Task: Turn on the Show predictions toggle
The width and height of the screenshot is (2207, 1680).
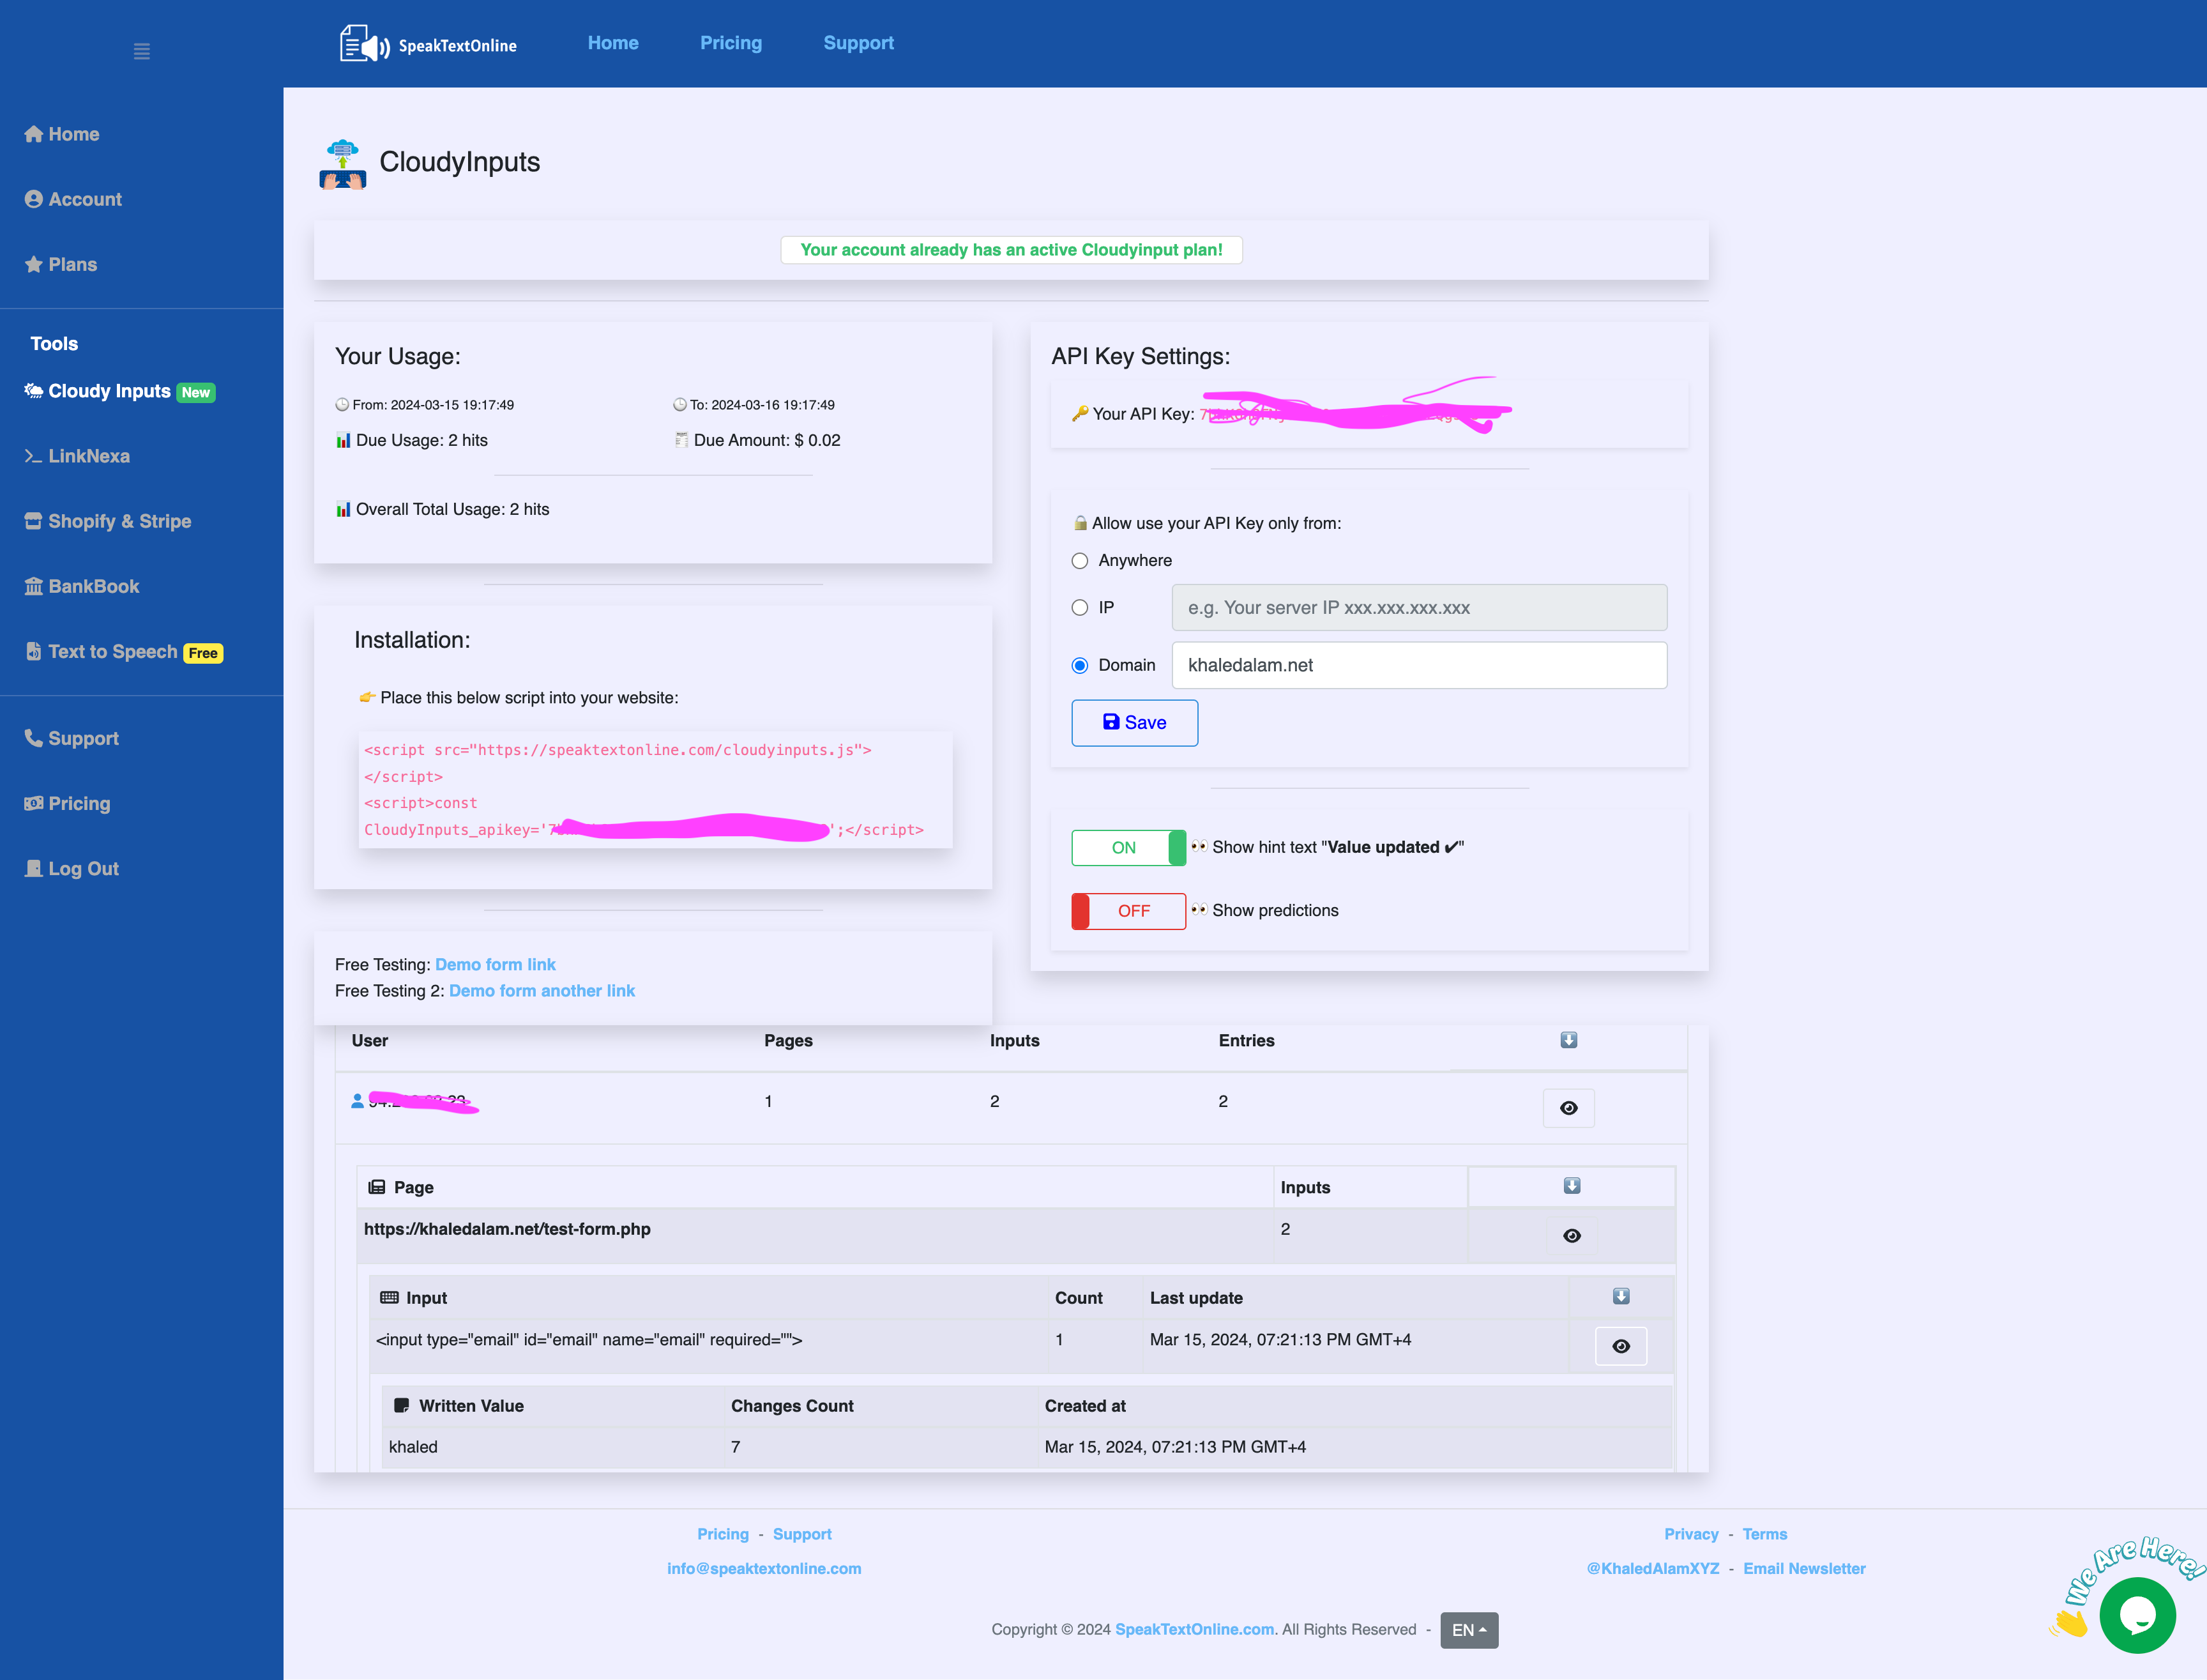Action: tap(1128, 911)
